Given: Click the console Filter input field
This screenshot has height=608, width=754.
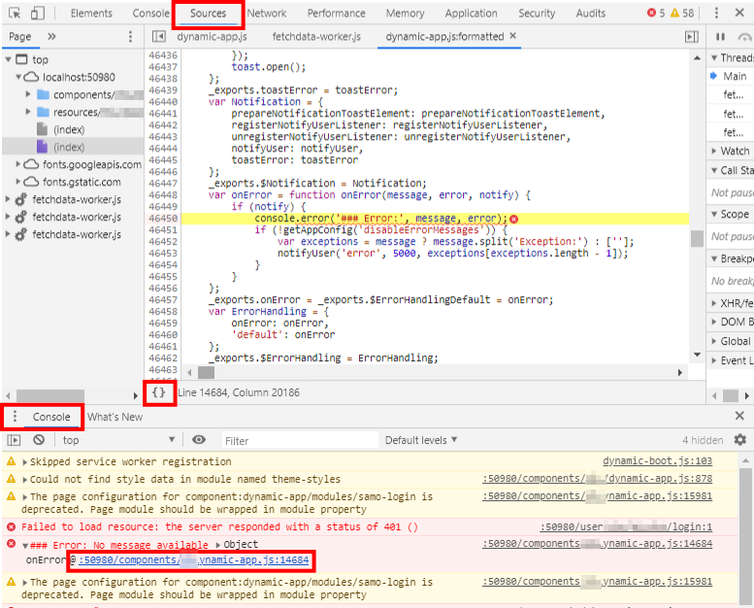Looking at the screenshot, I should click(x=300, y=441).
